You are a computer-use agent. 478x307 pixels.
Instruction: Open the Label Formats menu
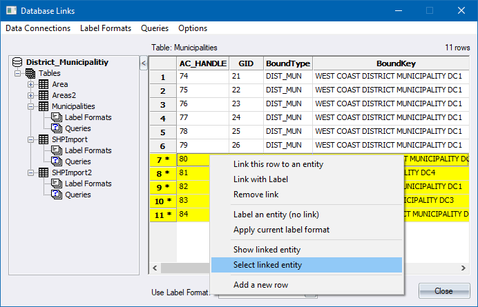(106, 28)
